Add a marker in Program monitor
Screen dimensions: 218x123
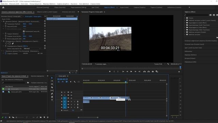coord(110,71)
